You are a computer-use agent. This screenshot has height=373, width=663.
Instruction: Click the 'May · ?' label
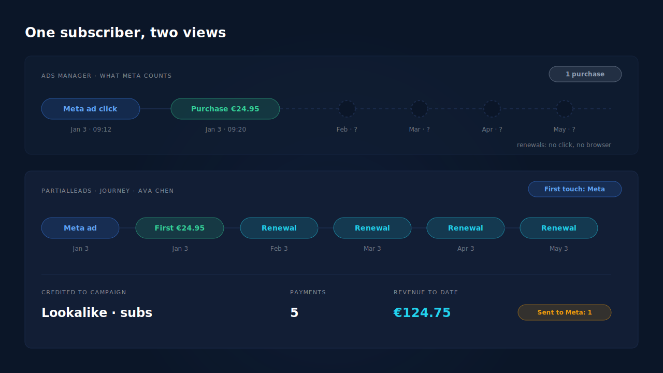[x=565, y=130]
